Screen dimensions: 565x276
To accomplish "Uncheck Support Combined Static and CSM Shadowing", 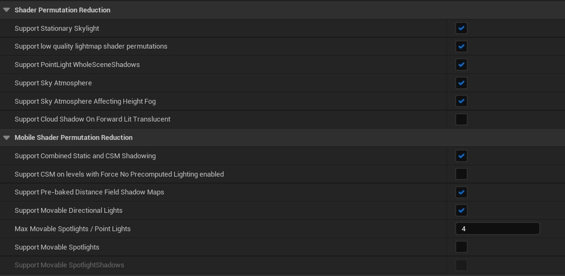I will point(461,156).
